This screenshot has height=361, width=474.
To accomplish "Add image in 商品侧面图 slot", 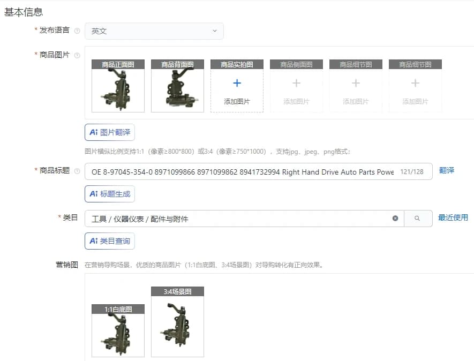I will pos(296,86).
